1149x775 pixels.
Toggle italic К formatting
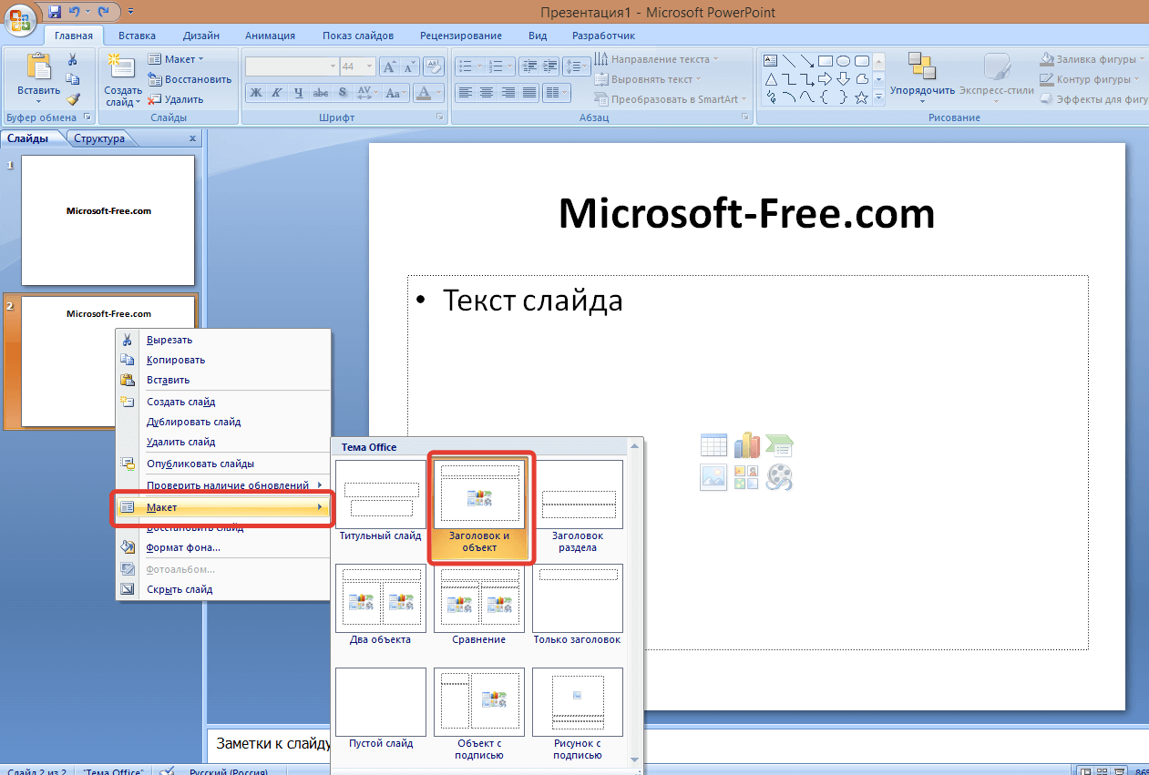pos(277,92)
